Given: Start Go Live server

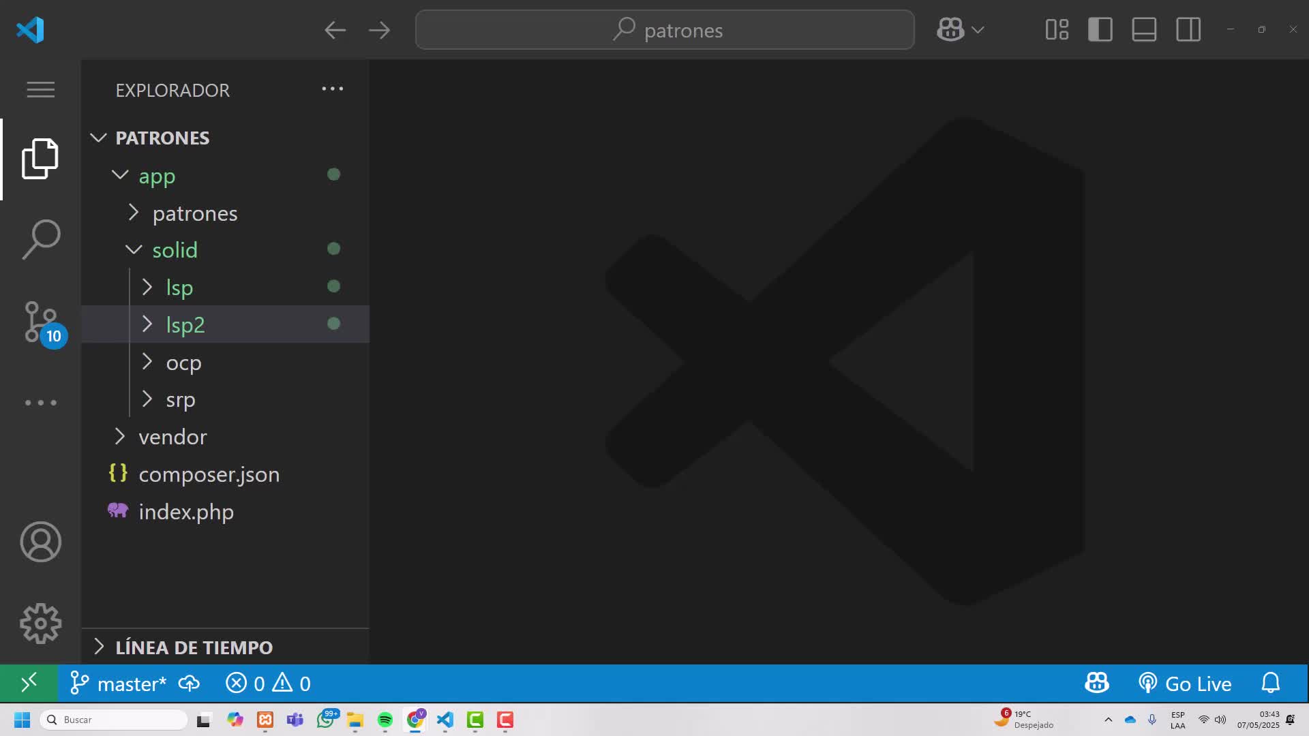Looking at the screenshot, I should tap(1186, 684).
